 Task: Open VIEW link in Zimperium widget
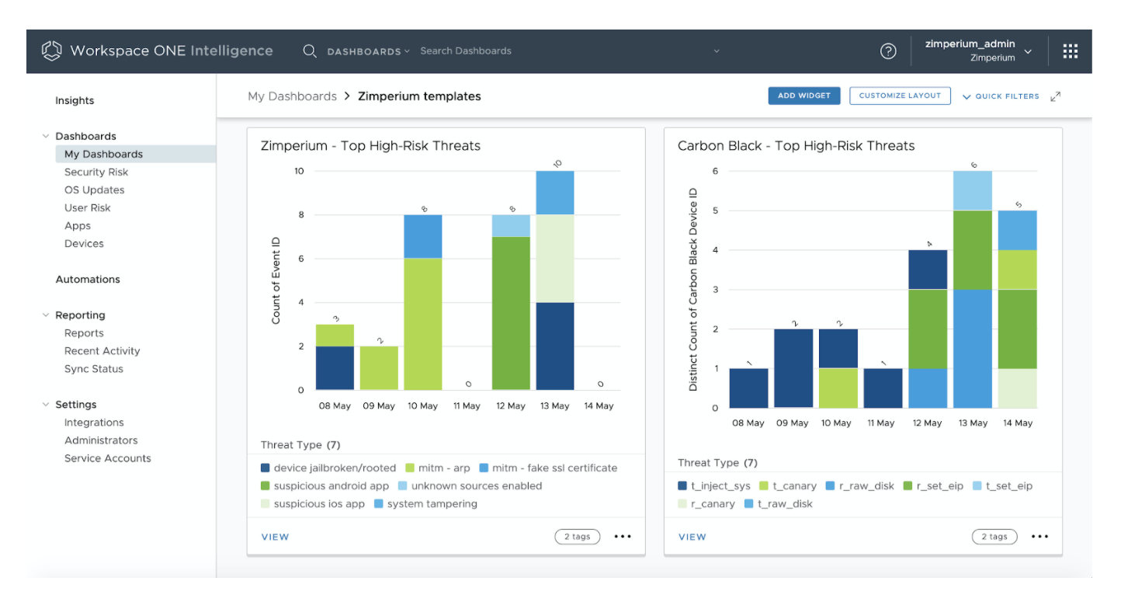point(275,537)
